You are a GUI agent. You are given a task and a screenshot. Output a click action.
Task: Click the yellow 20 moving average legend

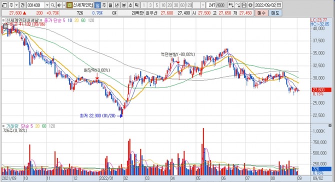[76, 20]
